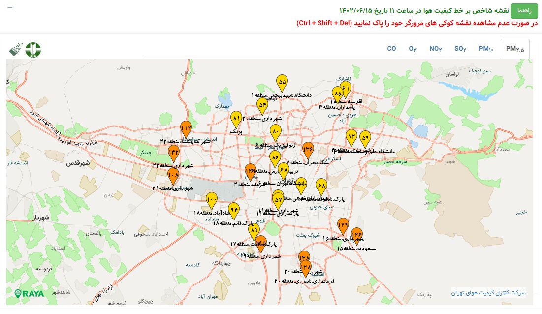Click the orange 108 marker at شهرداری منطقه 21
Screen dimensions: 542x314
tap(173, 176)
